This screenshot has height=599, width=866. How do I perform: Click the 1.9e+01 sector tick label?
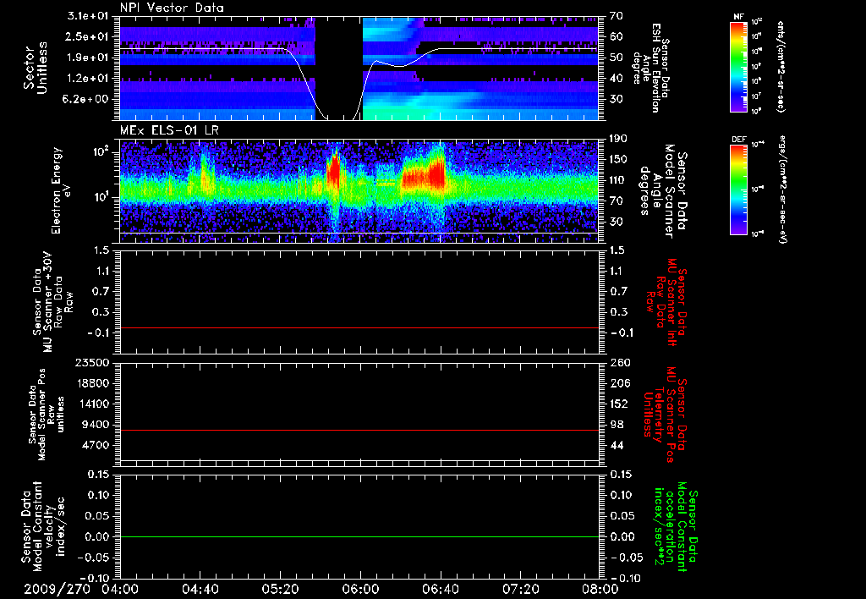click(x=88, y=58)
